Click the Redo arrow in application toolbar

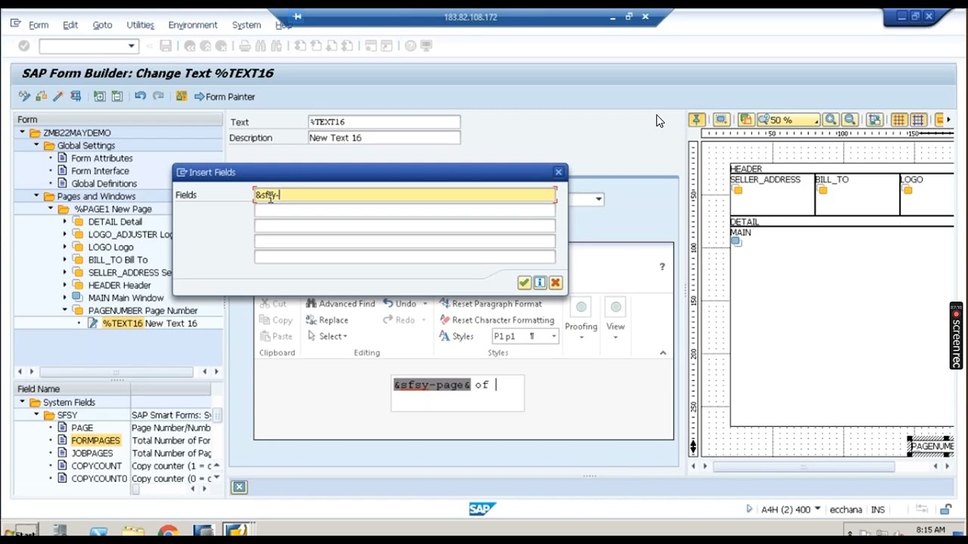tap(158, 97)
